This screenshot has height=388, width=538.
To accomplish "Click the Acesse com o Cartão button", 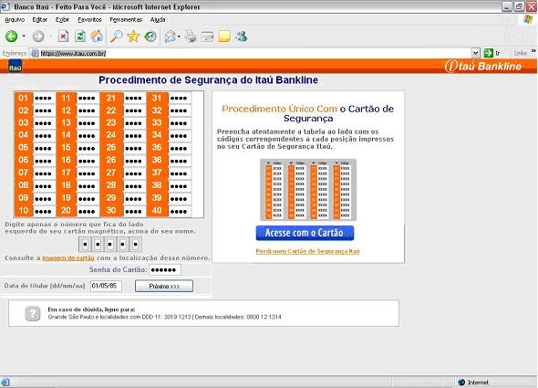I will point(305,233).
